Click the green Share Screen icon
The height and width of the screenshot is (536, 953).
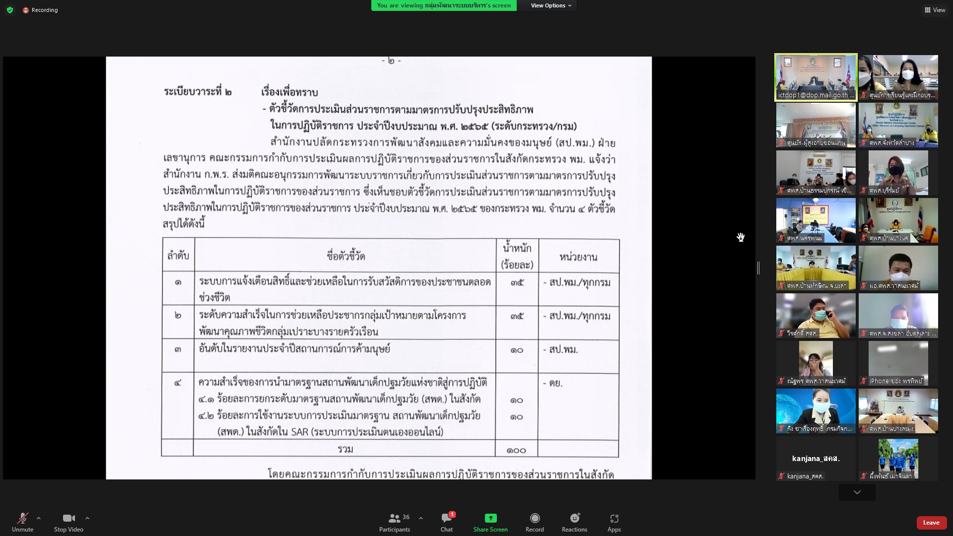tap(490, 518)
